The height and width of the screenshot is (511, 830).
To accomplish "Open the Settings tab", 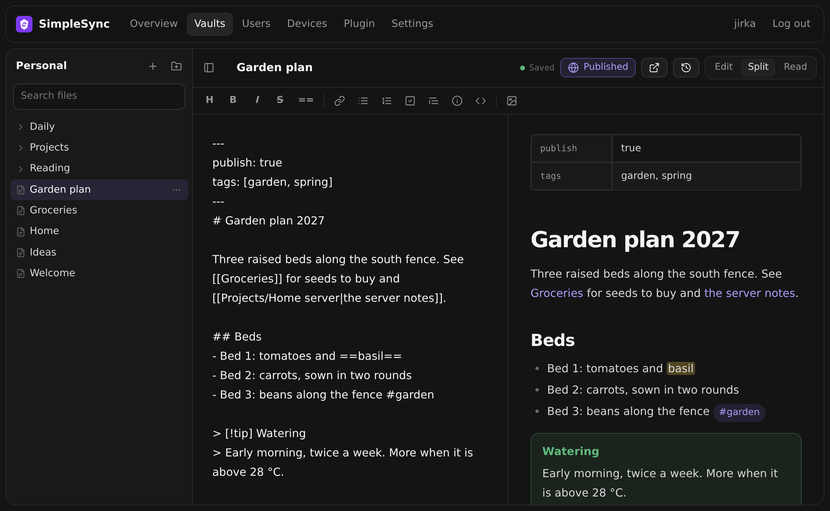I will pyautogui.click(x=412, y=24).
